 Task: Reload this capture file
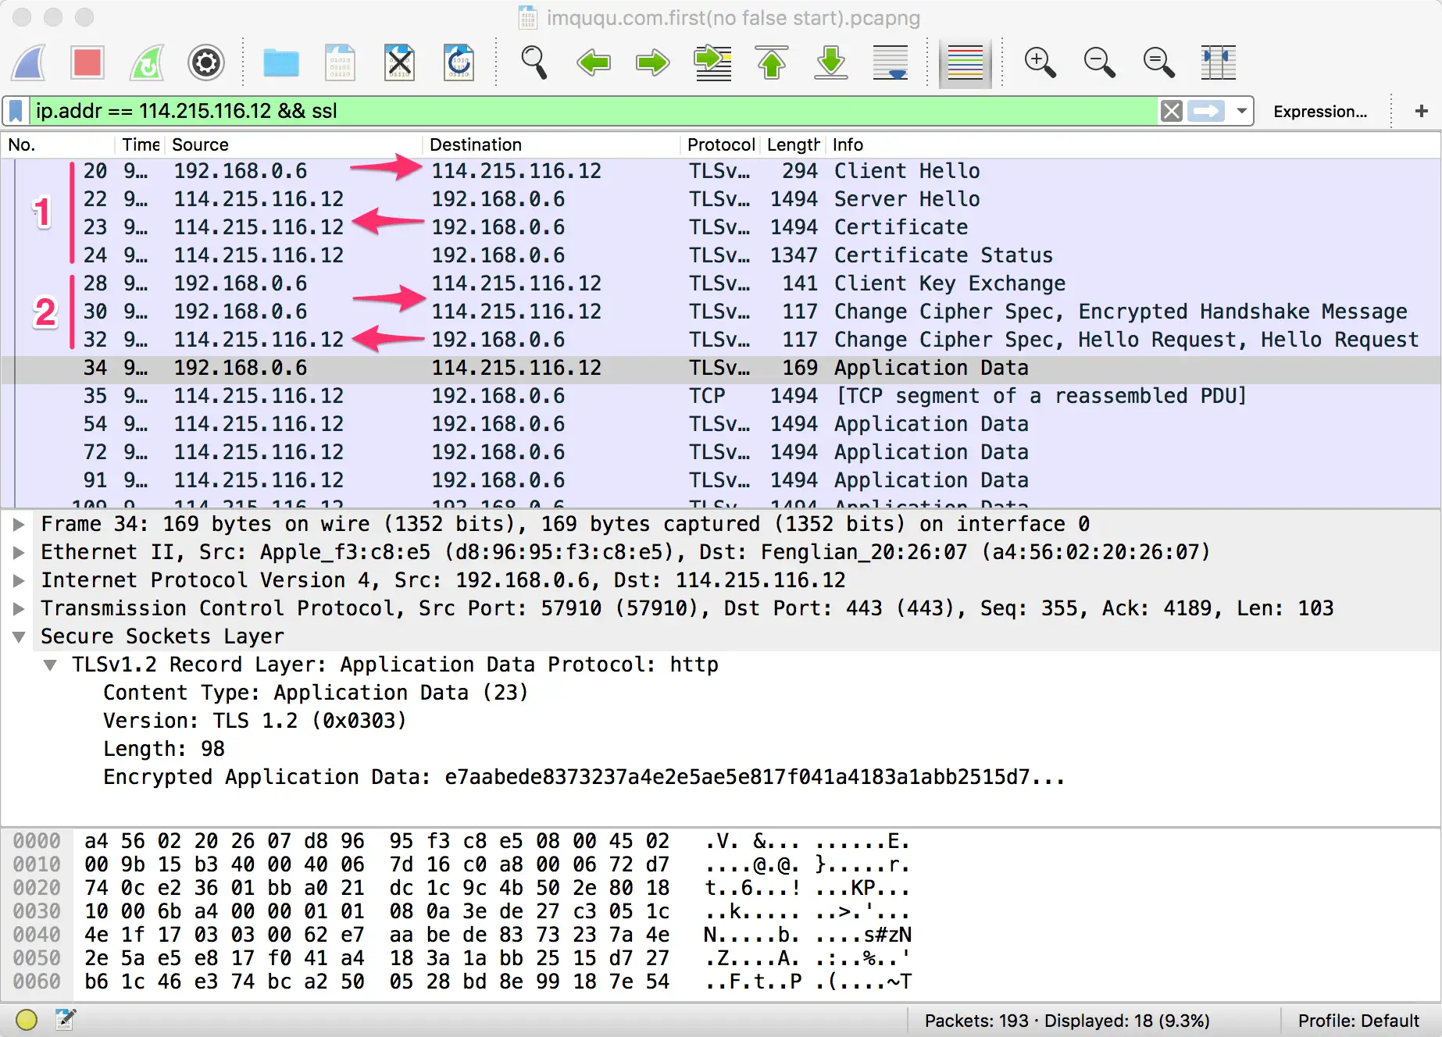(x=459, y=62)
